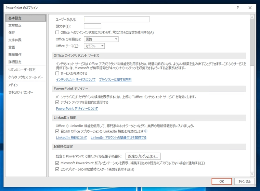Select 基本設定 in the sidebar
The width and height of the screenshot is (260, 191).
click(26, 18)
